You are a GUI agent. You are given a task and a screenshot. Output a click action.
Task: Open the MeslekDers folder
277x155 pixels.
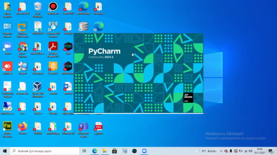pos(38,48)
